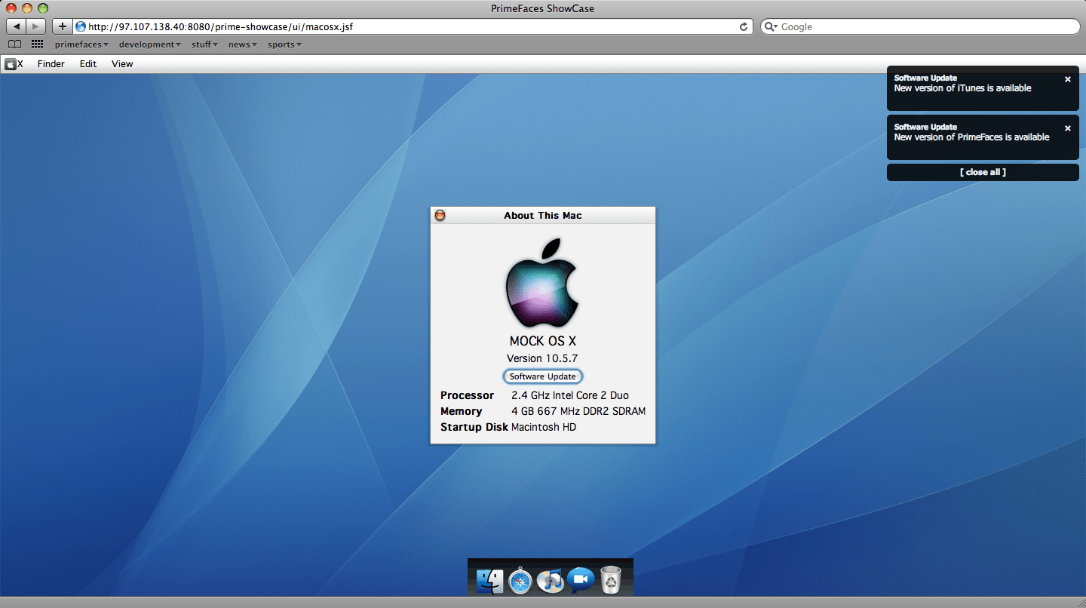Launch Safari compass icon in dock
Image resolution: width=1086 pixels, height=608 pixels.
[520, 581]
